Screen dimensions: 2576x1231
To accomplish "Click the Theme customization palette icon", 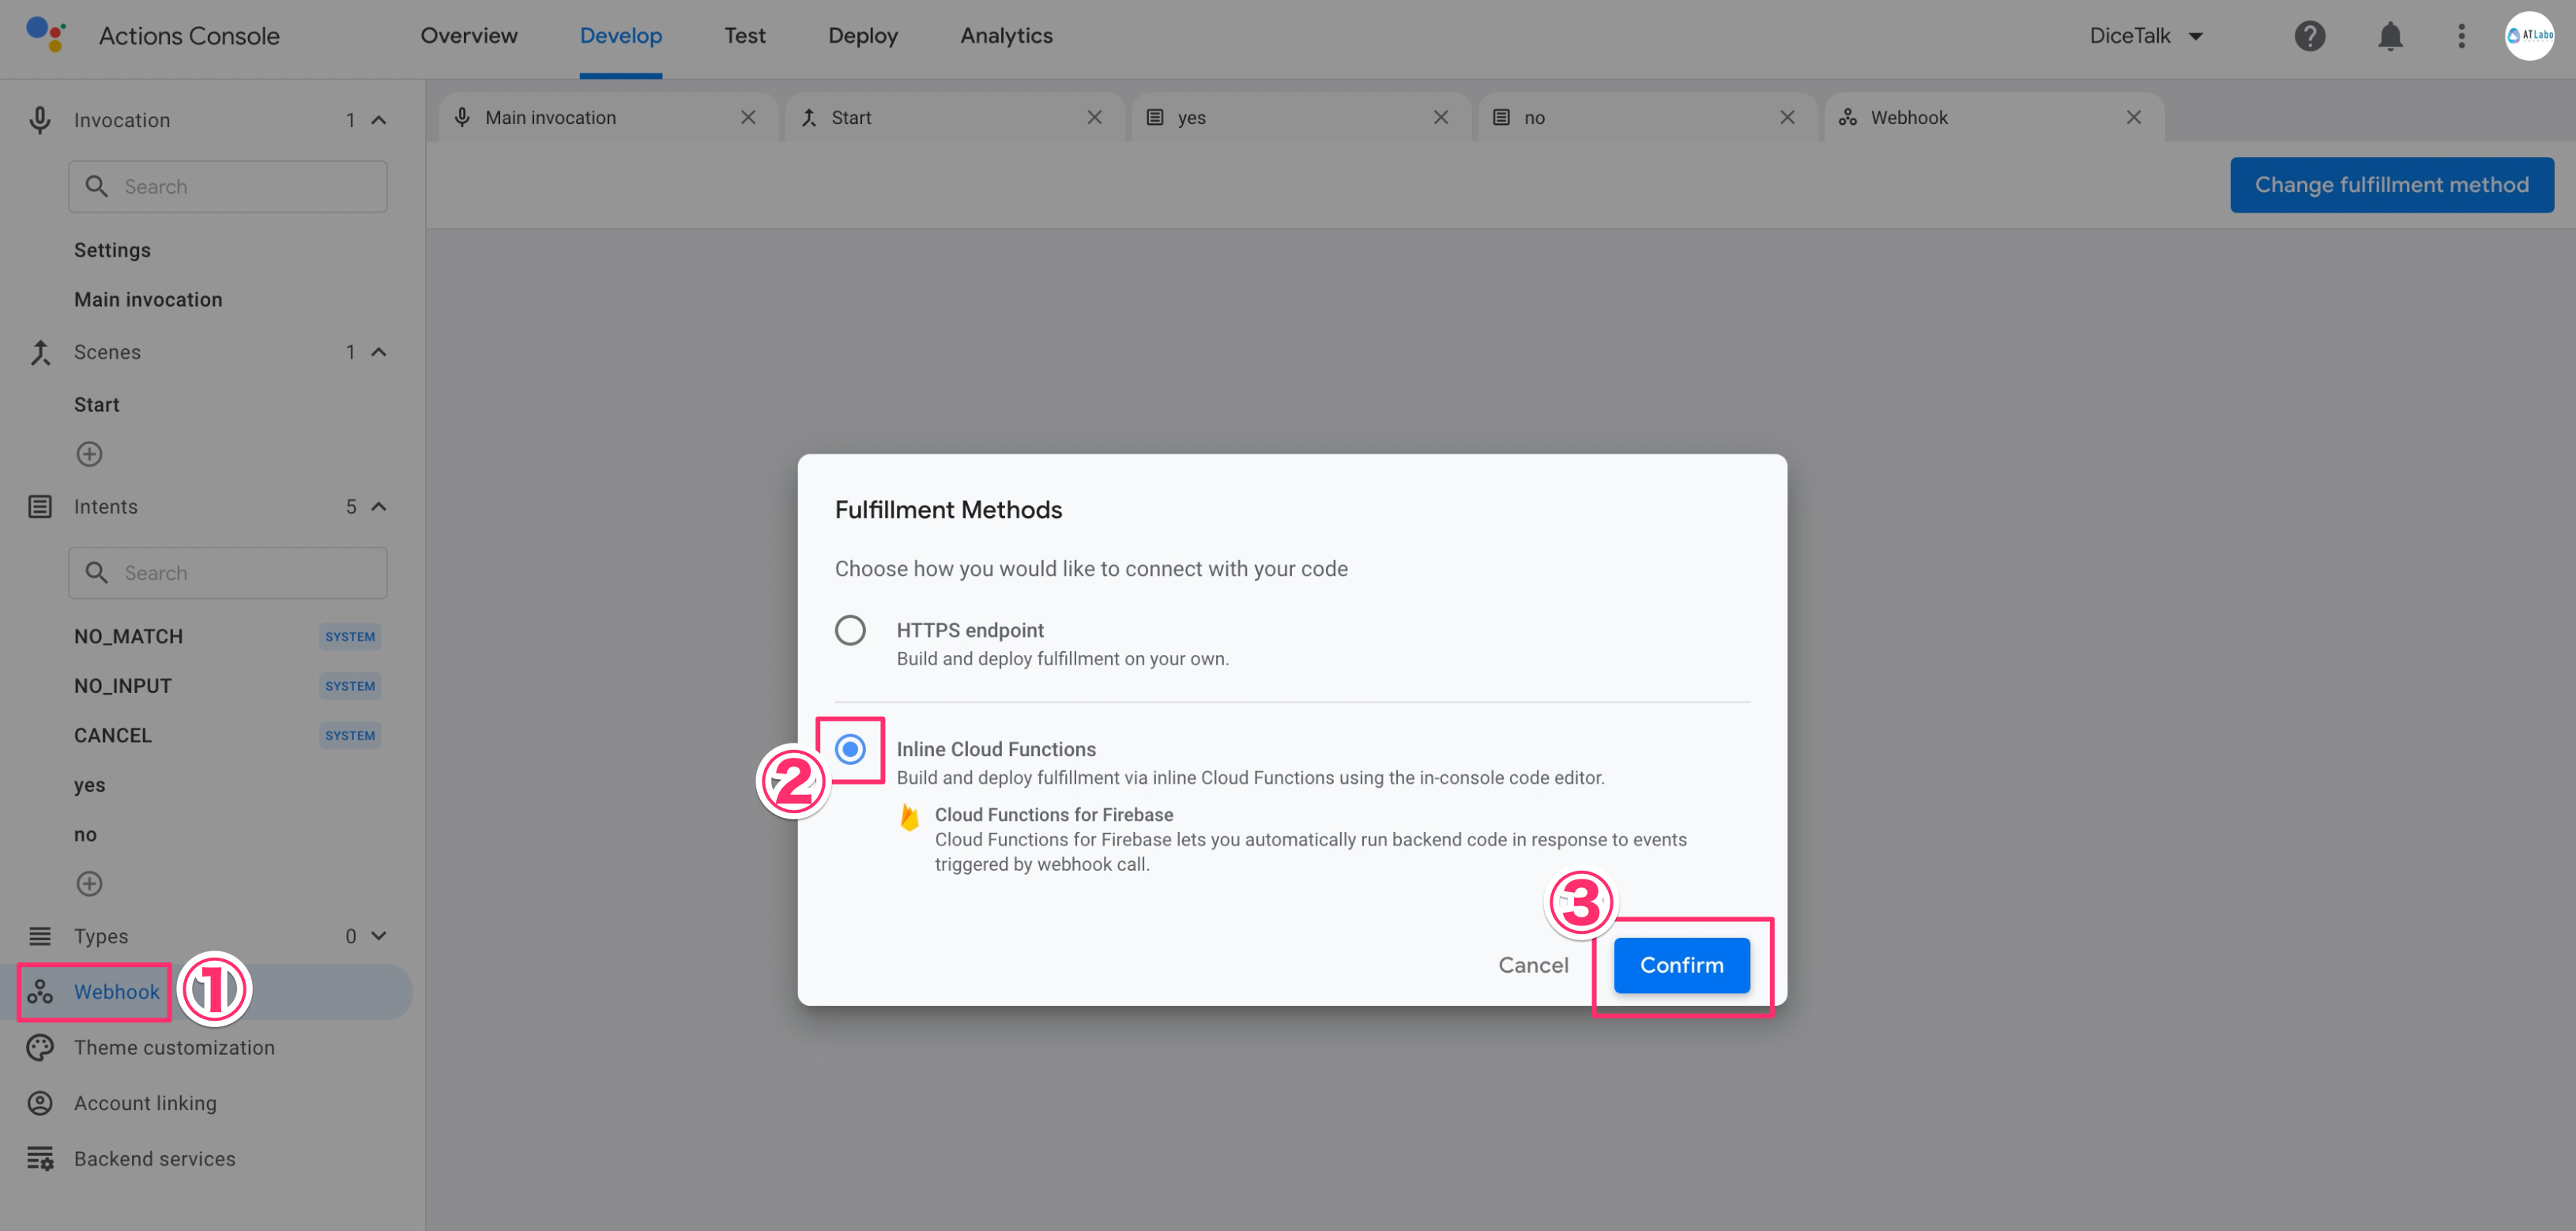I will pos(40,1047).
